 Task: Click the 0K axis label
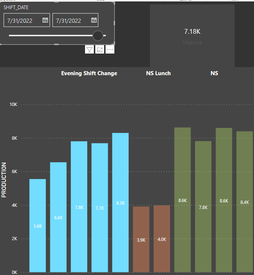(15, 272)
